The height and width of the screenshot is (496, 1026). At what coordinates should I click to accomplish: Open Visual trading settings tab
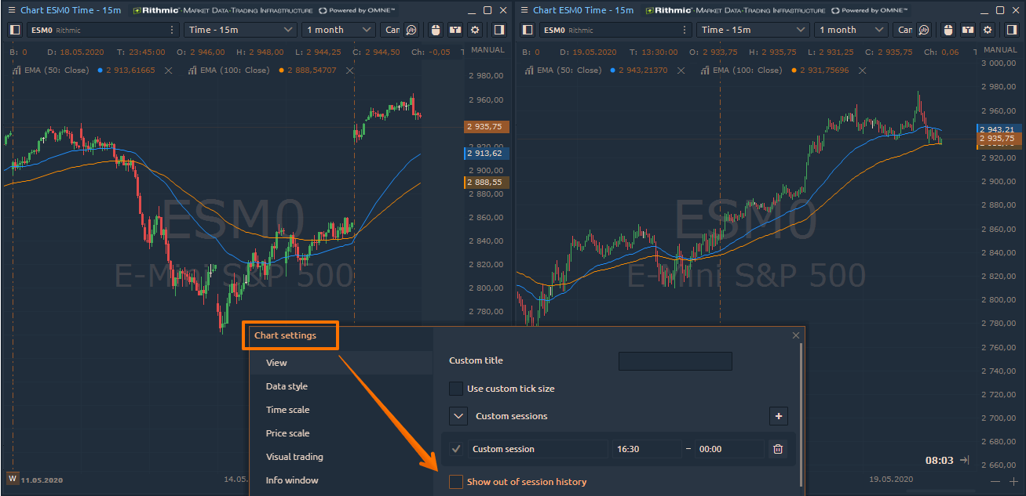tap(341, 457)
